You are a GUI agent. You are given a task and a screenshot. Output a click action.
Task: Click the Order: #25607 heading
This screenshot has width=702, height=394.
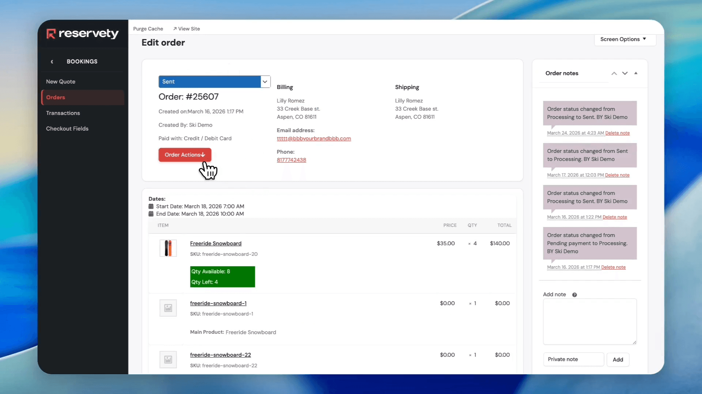pos(188,97)
